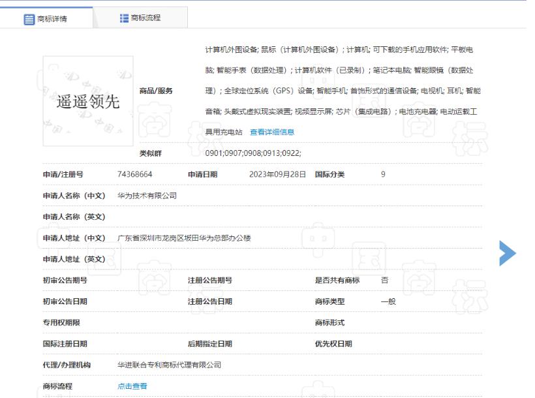
Task: Open the 点击查看 trademark process link
Action: click(x=132, y=386)
